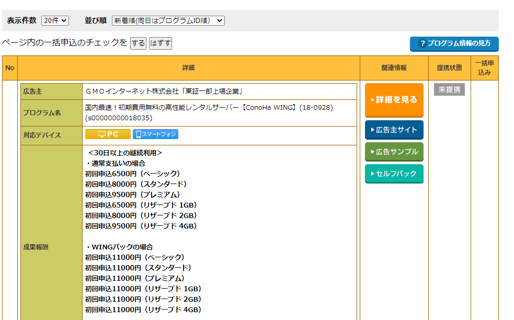Expand the 並び順 sort order dropdown
The image size is (514, 320).
pos(168,20)
